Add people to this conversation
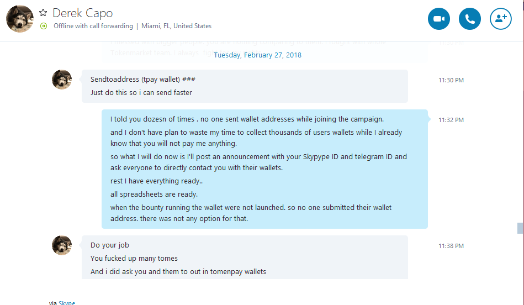 (x=501, y=19)
